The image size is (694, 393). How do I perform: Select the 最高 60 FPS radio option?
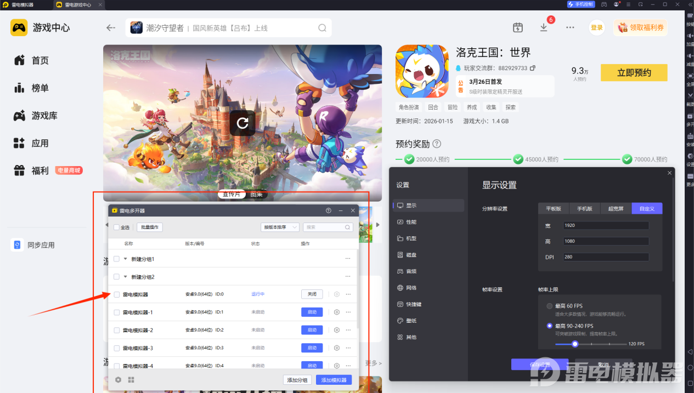click(x=550, y=306)
